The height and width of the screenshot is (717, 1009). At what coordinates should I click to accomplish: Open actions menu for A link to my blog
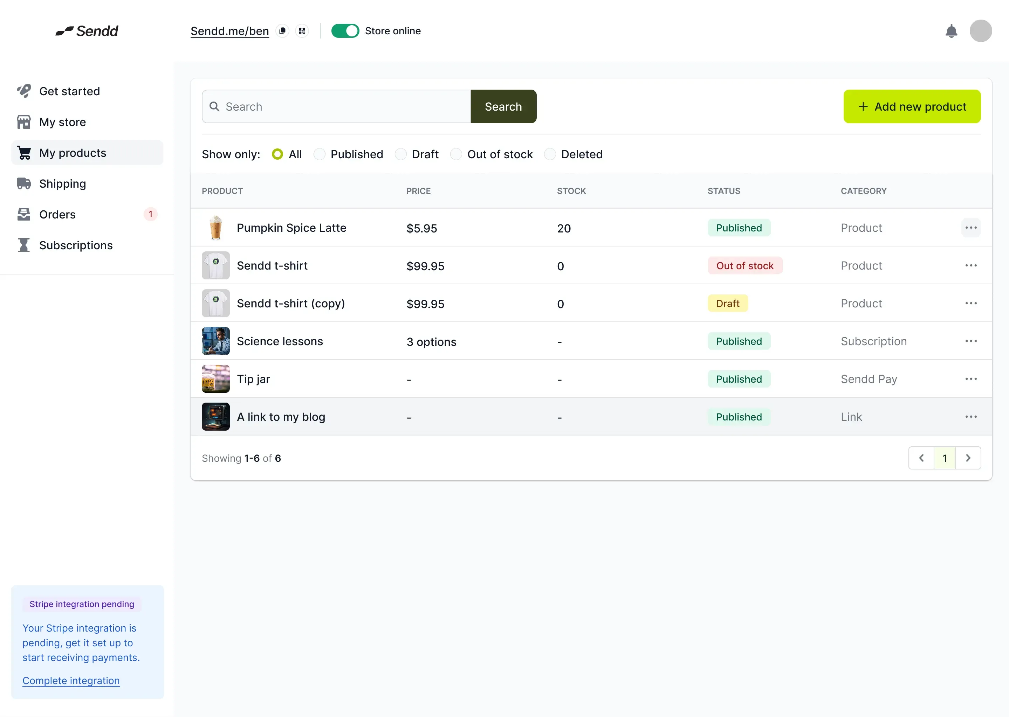(970, 417)
